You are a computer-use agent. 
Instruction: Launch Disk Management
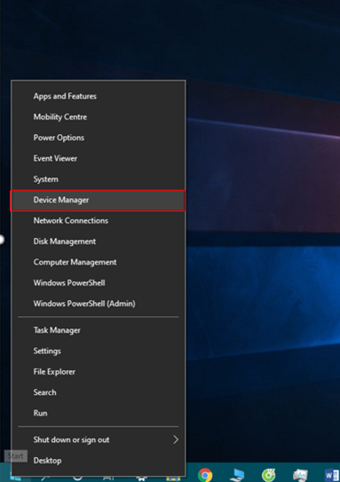tap(98, 241)
